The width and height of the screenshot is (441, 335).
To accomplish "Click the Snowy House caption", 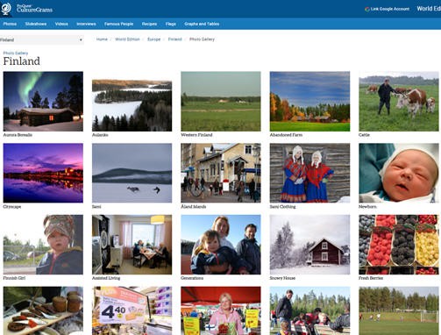I will 282,278.
